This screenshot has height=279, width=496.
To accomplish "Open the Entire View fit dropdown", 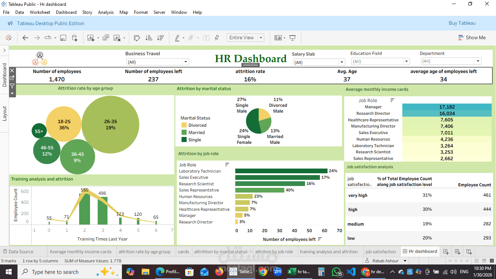I will click(261, 38).
